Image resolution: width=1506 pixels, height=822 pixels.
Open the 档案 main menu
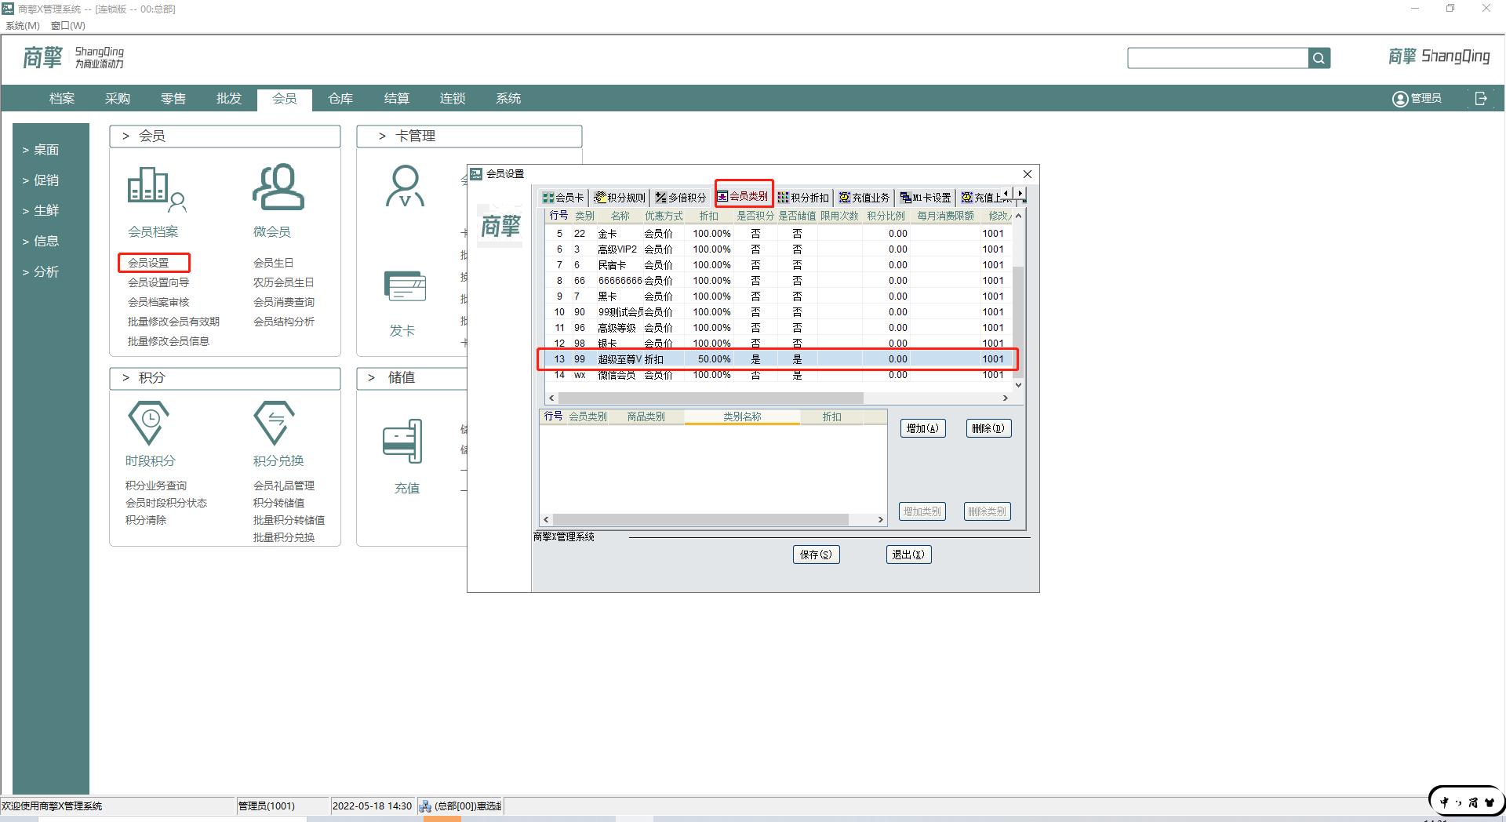62,99
